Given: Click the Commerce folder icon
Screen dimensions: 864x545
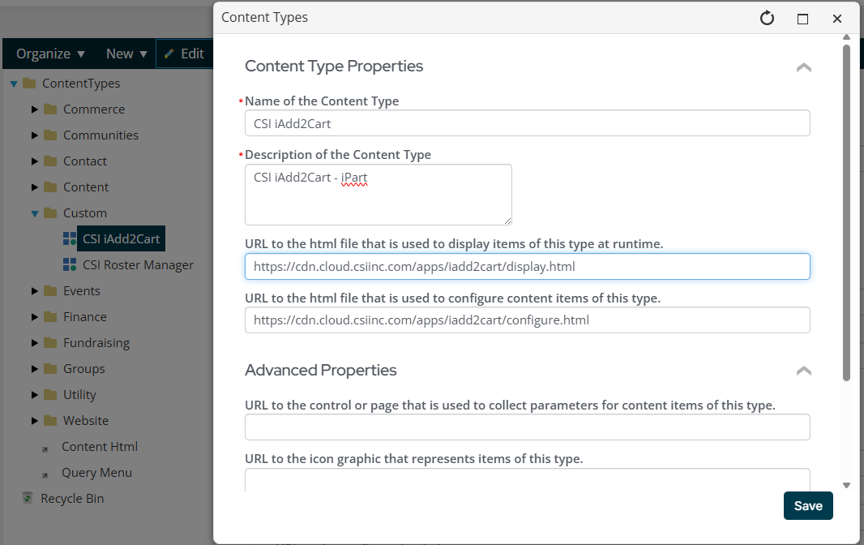Looking at the screenshot, I should coord(50,109).
